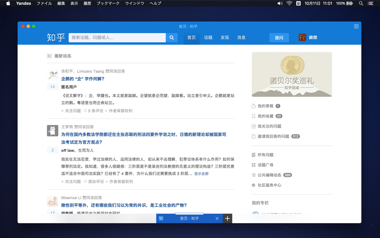380x238 pixels.
Task: Click the 最新动态 feed icon
Action: [49, 56]
